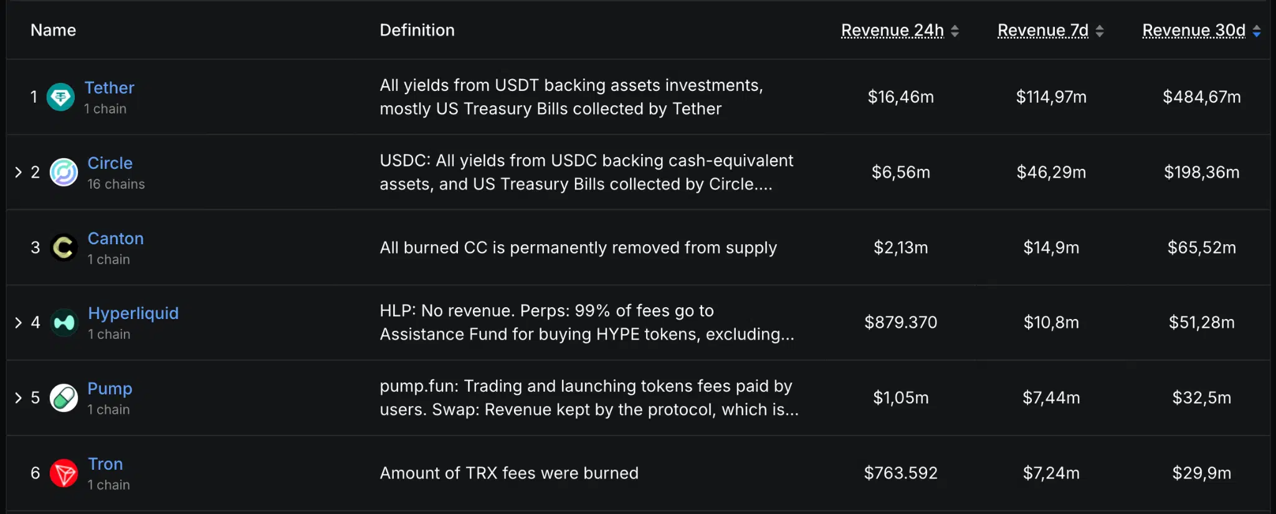
Task: Sort by Revenue 30d column header
Action: tap(1194, 30)
